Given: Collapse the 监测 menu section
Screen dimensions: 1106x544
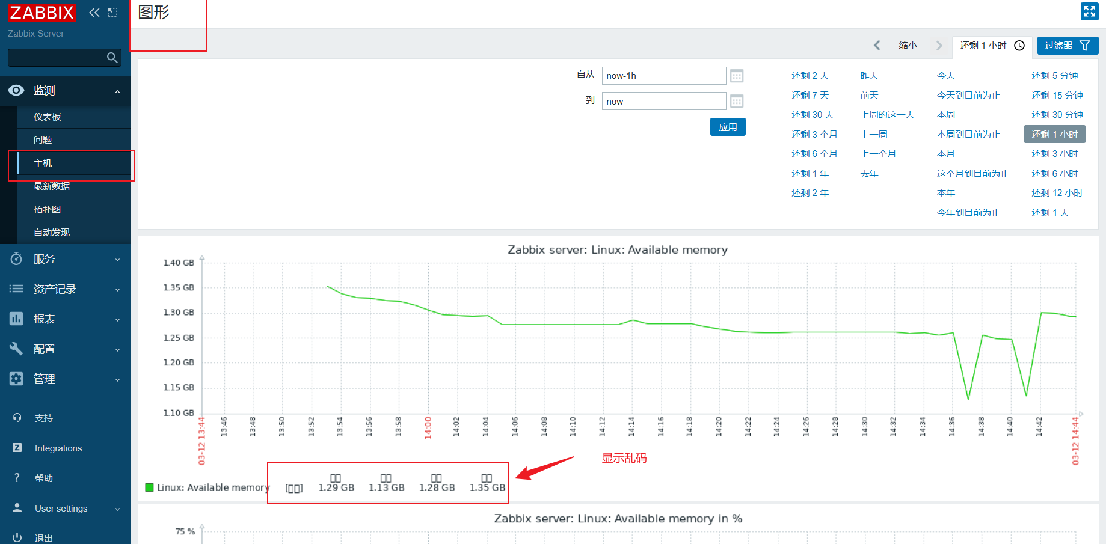Looking at the screenshot, I should point(117,91).
